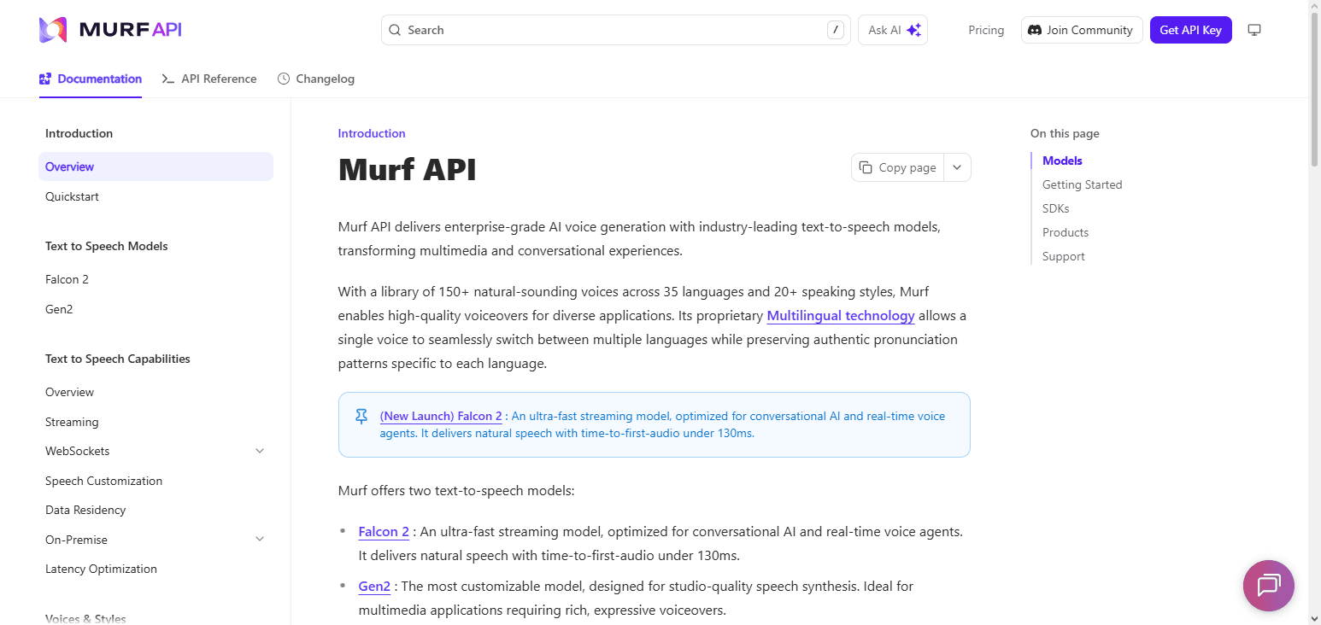Open the floating chat widget
The width and height of the screenshot is (1321, 625).
1268,586
